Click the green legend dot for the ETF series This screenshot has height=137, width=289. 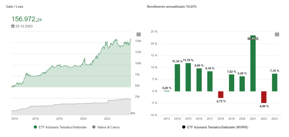35,127
